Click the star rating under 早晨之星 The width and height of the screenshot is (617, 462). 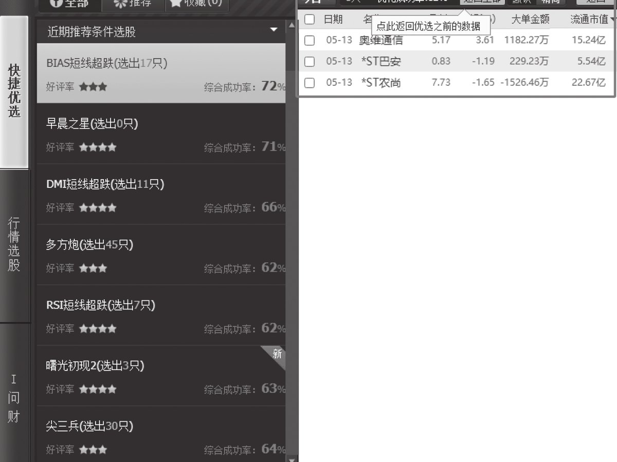(x=98, y=148)
